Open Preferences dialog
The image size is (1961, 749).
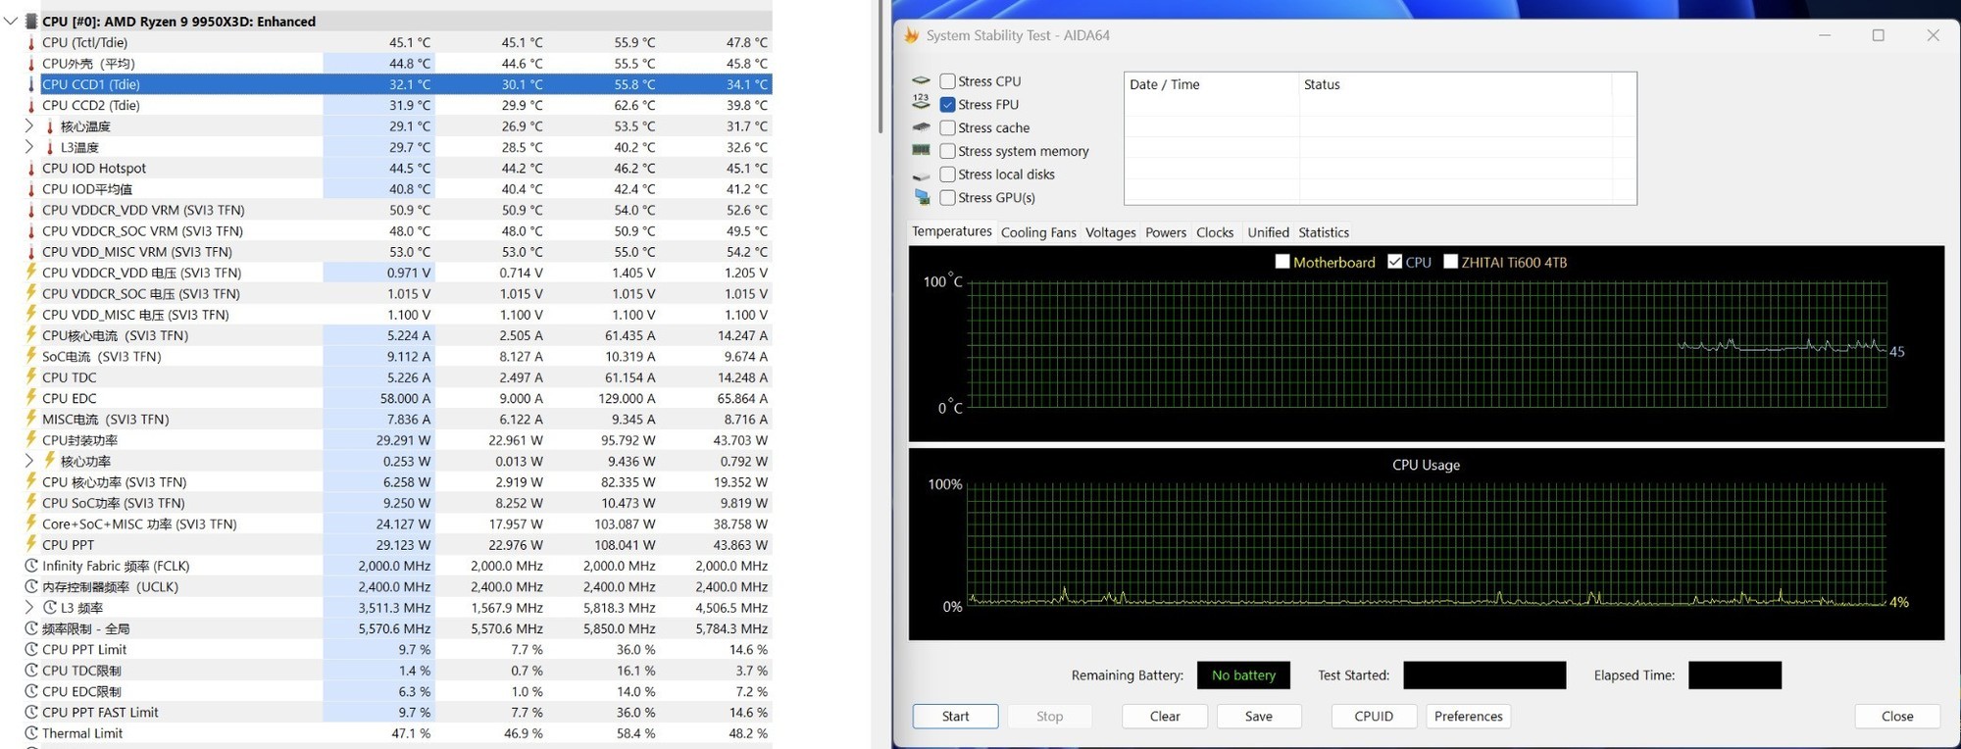pos(1468,716)
